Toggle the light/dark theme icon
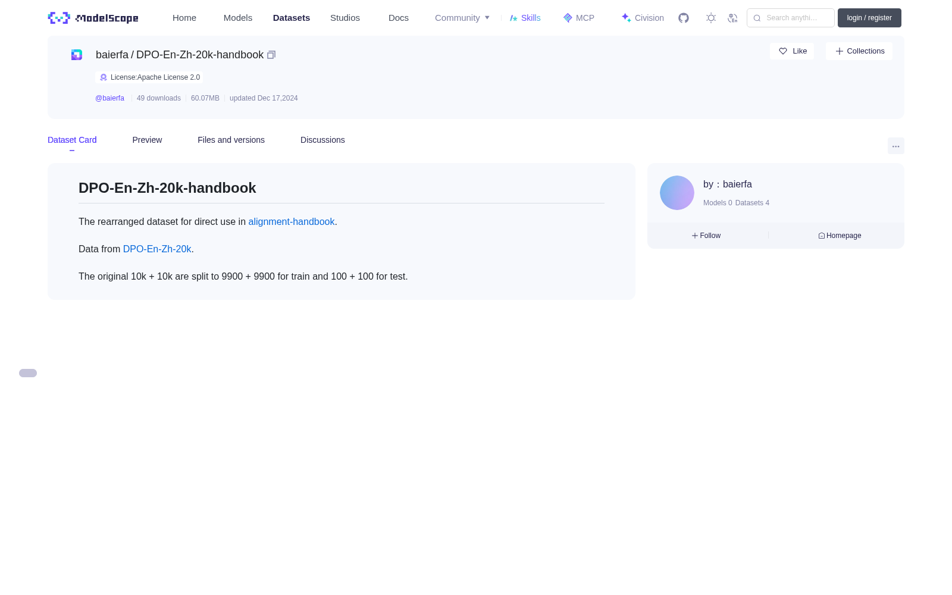952x595 pixels. point(711,18)
